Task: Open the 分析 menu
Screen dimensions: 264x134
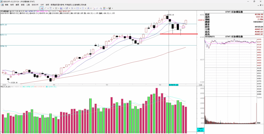Action: pyautogui.click(x=42, y=5)
